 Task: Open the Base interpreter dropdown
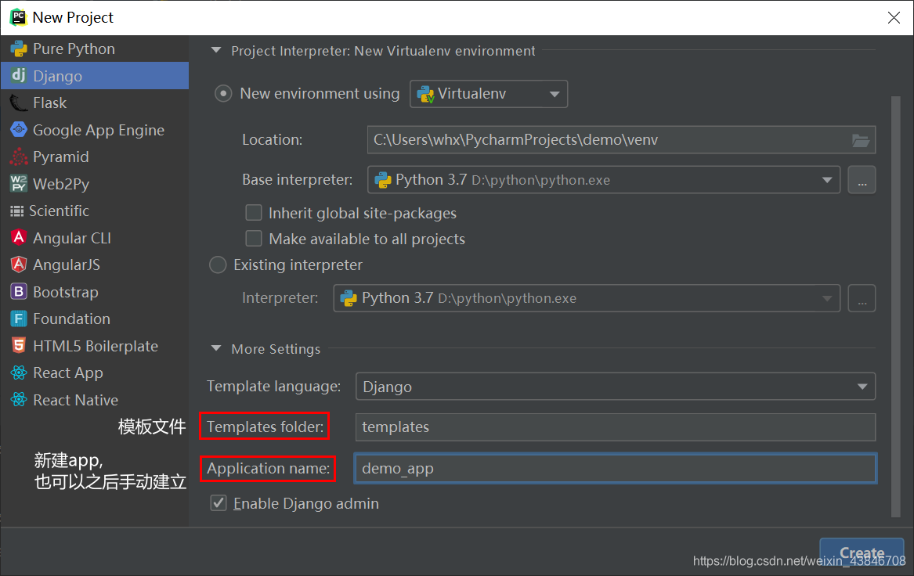(603, 180)
